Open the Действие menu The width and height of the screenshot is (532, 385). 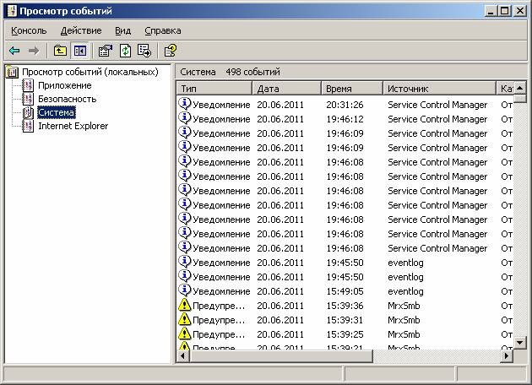pos(81,30)
